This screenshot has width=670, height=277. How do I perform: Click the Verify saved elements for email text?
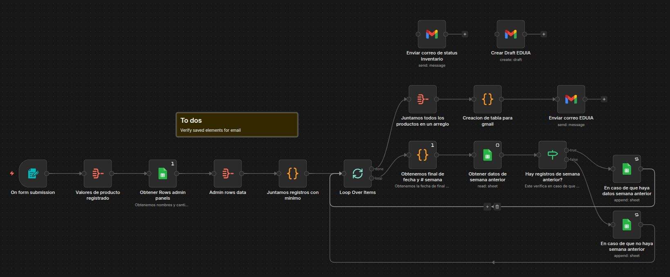[211, 130]
